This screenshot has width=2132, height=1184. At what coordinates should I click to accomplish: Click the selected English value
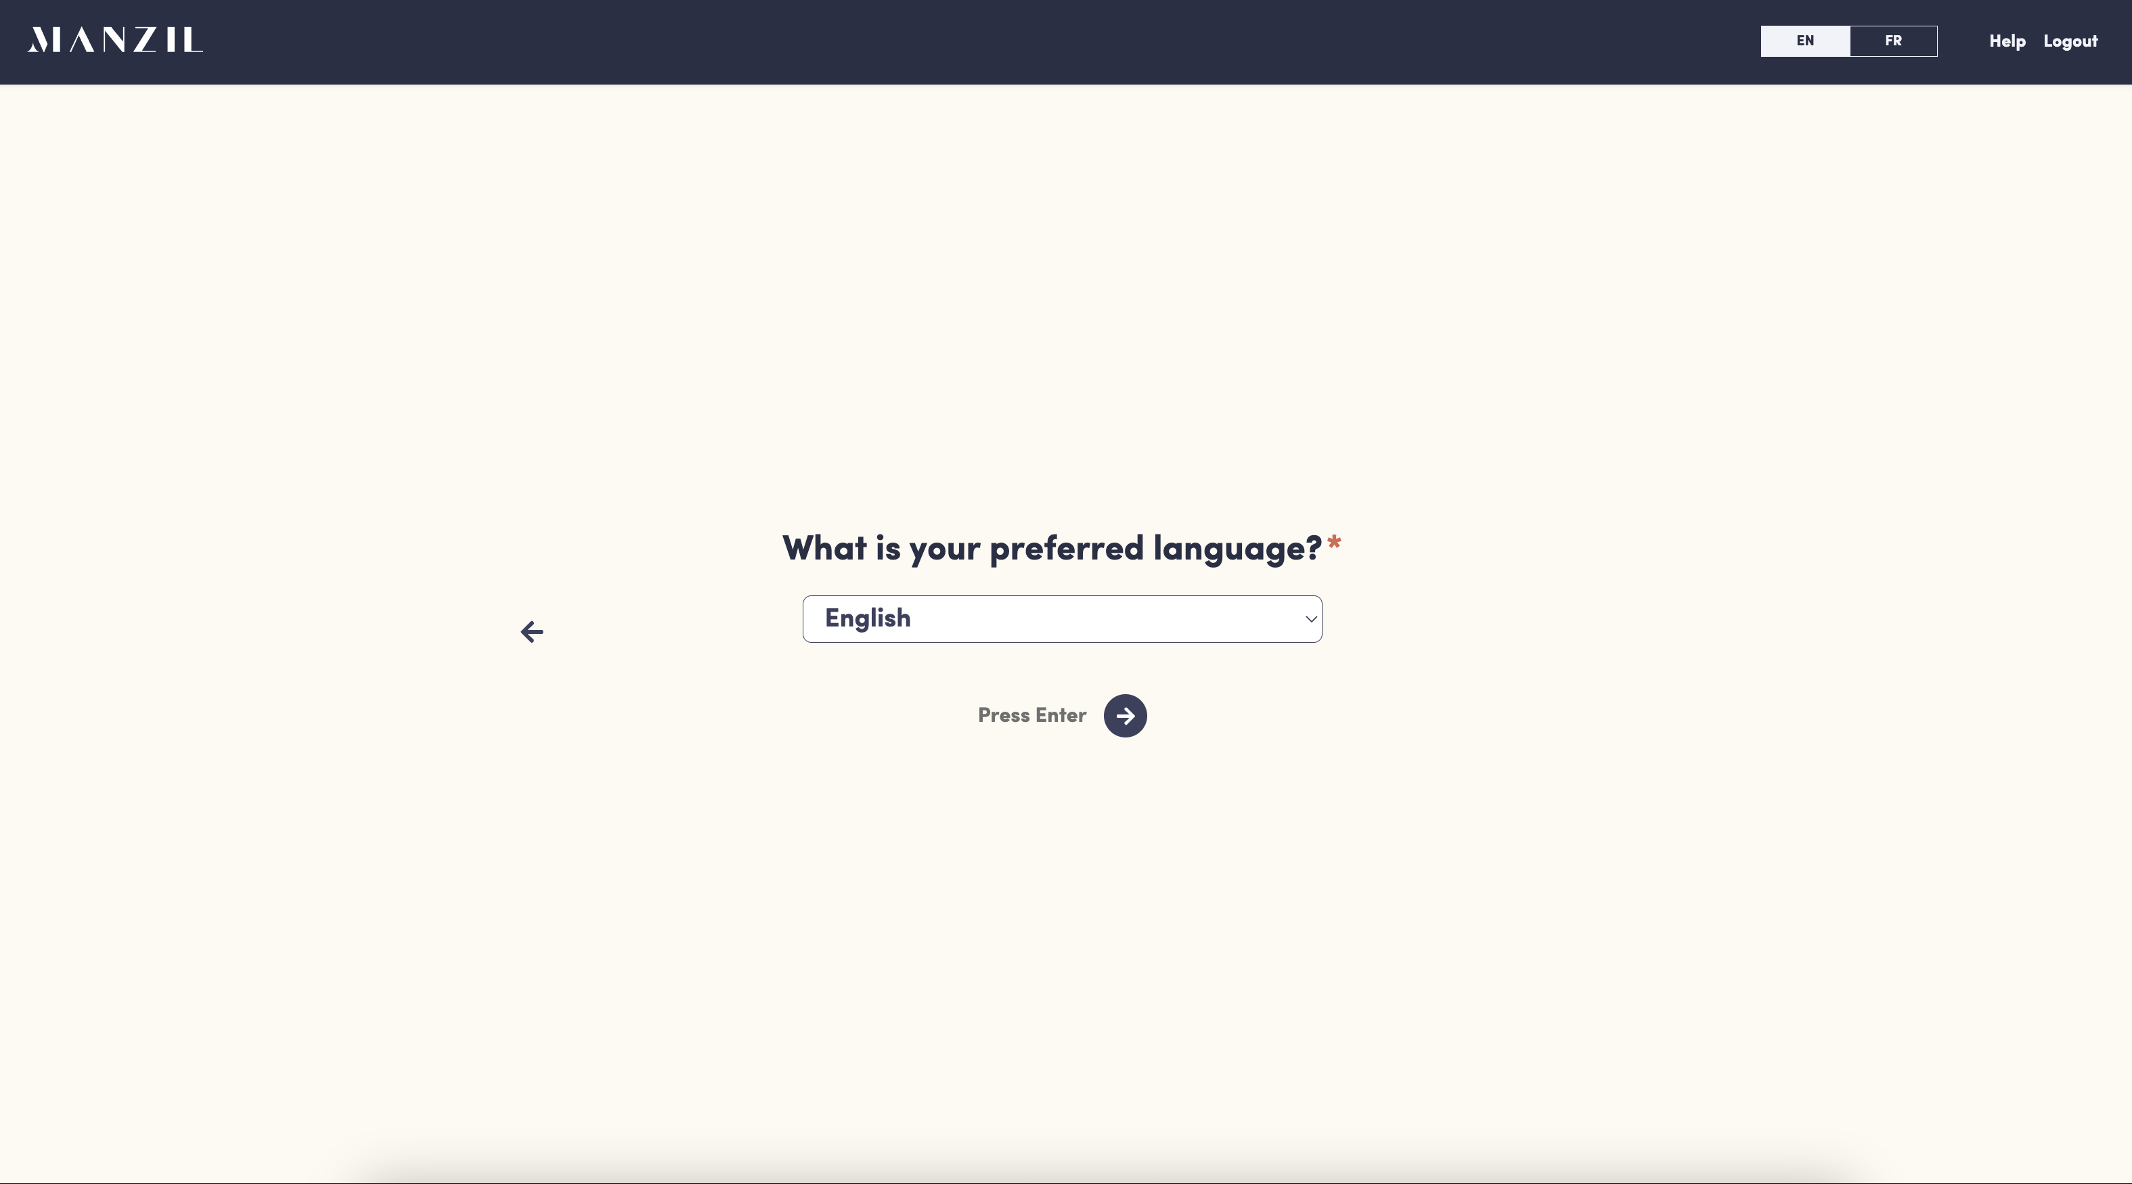868,618
